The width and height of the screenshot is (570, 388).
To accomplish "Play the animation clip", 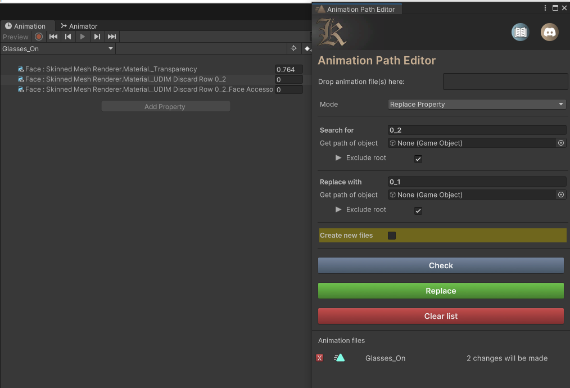I will click(x=83, y=37).
